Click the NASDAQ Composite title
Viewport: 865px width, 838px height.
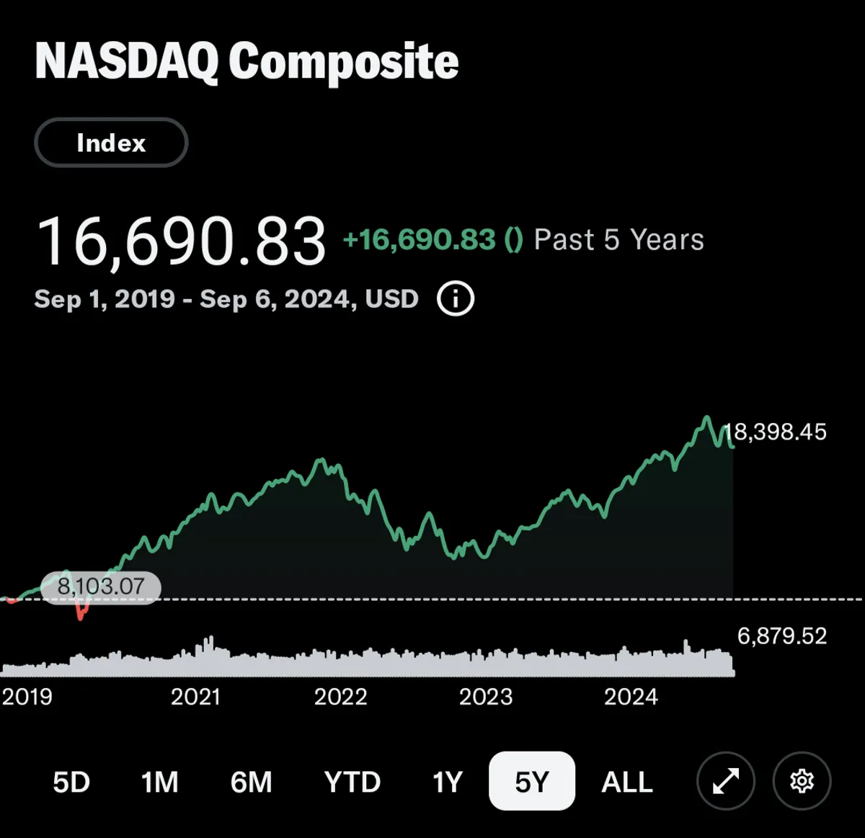click(247, 61)
